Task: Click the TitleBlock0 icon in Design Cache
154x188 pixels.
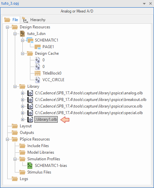Action: (x=38, y=73)
